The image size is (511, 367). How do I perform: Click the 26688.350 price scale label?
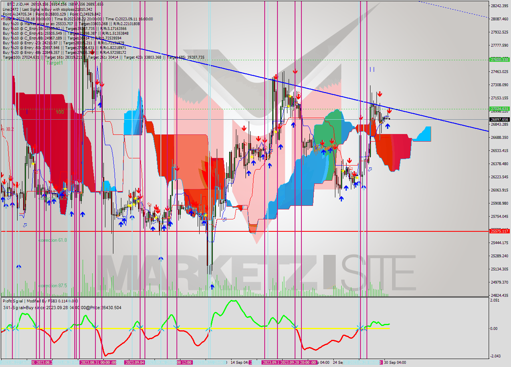[x=500, y=137]
